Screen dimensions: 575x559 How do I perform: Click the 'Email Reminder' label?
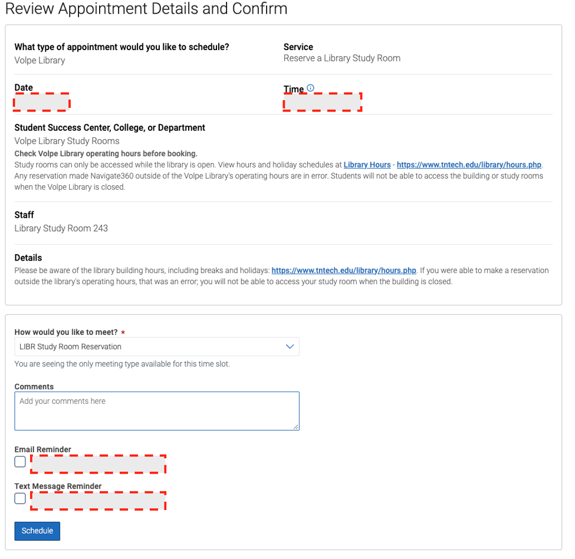tap(43, 449)
